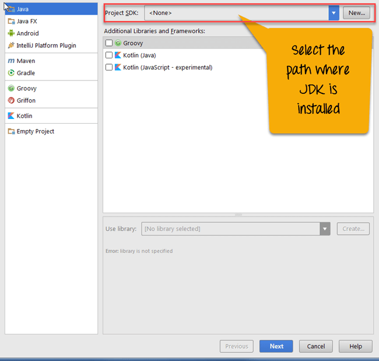The width and height of the screenshot is (379, 361).
Task: Select the Griffon project icon
Action: [11, 100]
